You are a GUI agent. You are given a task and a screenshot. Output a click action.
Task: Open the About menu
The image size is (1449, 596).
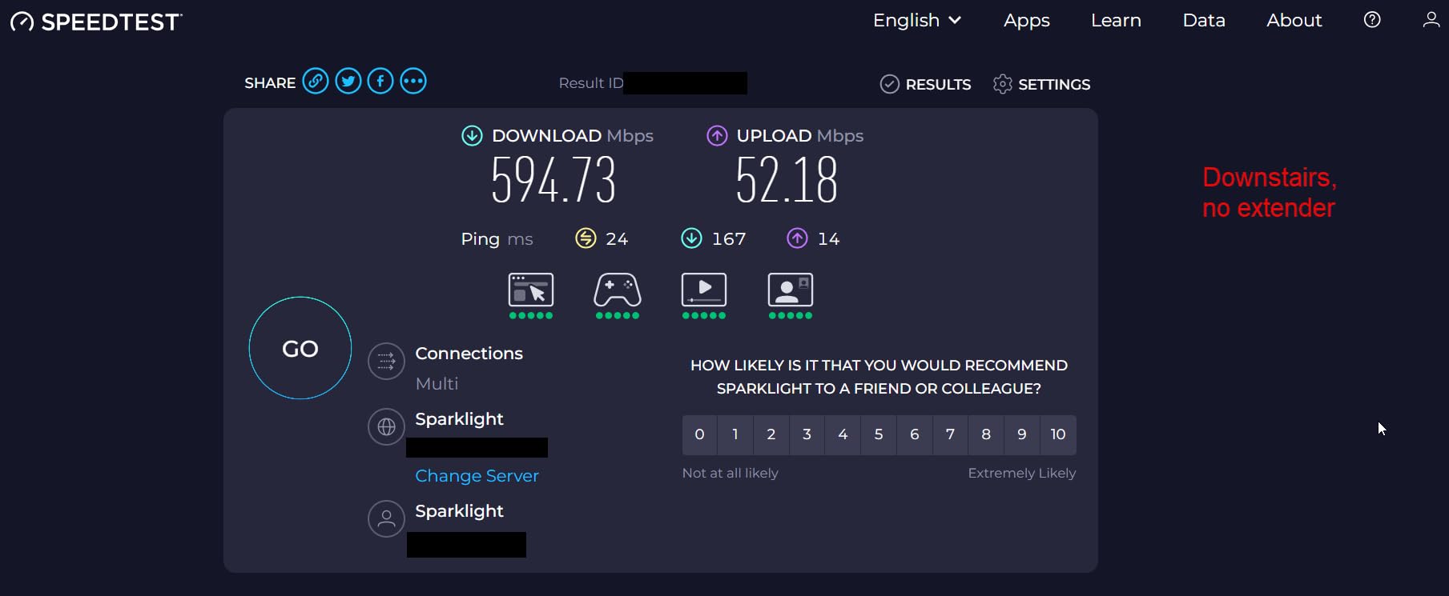point(1294,21)
